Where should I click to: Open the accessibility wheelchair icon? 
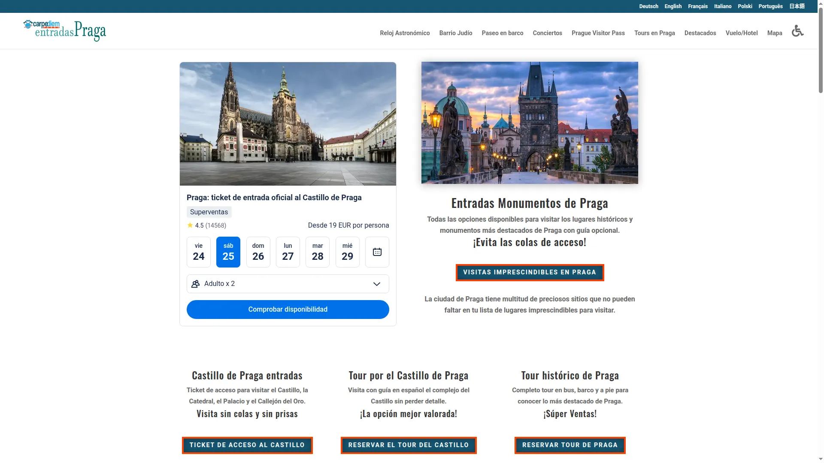pos(797,31)
